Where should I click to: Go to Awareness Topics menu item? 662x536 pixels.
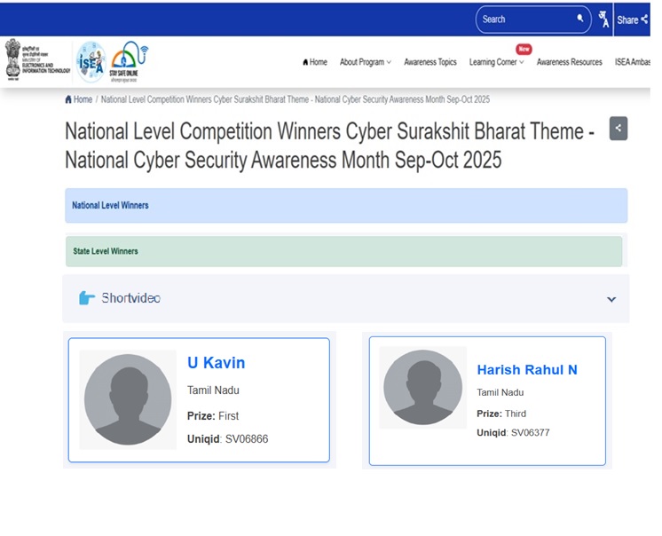click(x=430, y=62)
